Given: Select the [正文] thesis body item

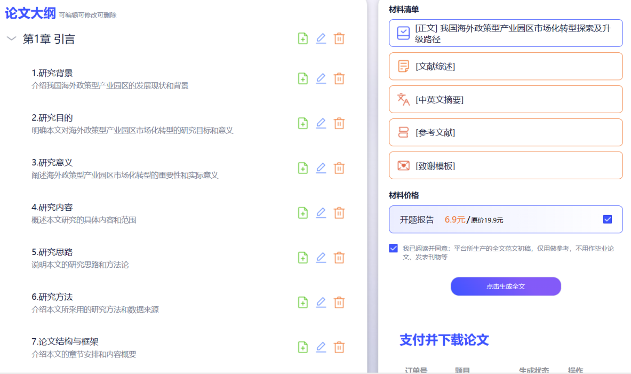Looking at the screenshot, I should (505, 33).
